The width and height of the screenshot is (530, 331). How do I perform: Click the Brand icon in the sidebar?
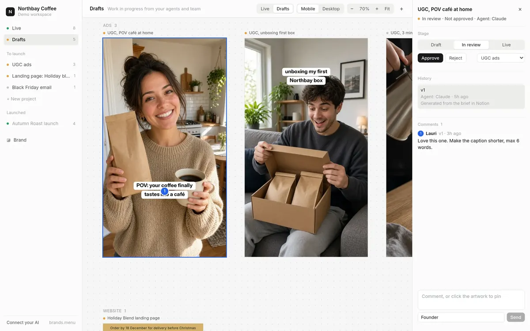[x=8, y=140]
